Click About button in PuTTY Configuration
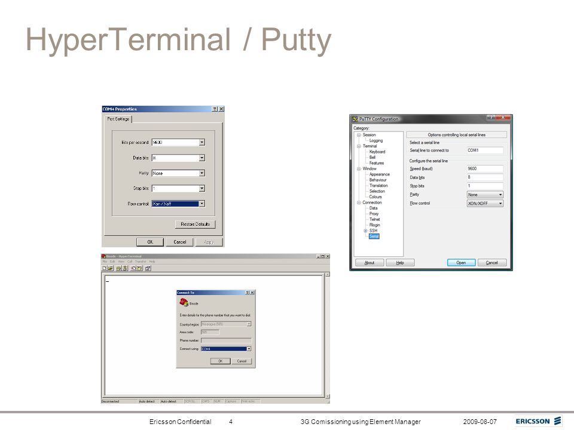Screen dimensions: 574x430 [370, 263]
